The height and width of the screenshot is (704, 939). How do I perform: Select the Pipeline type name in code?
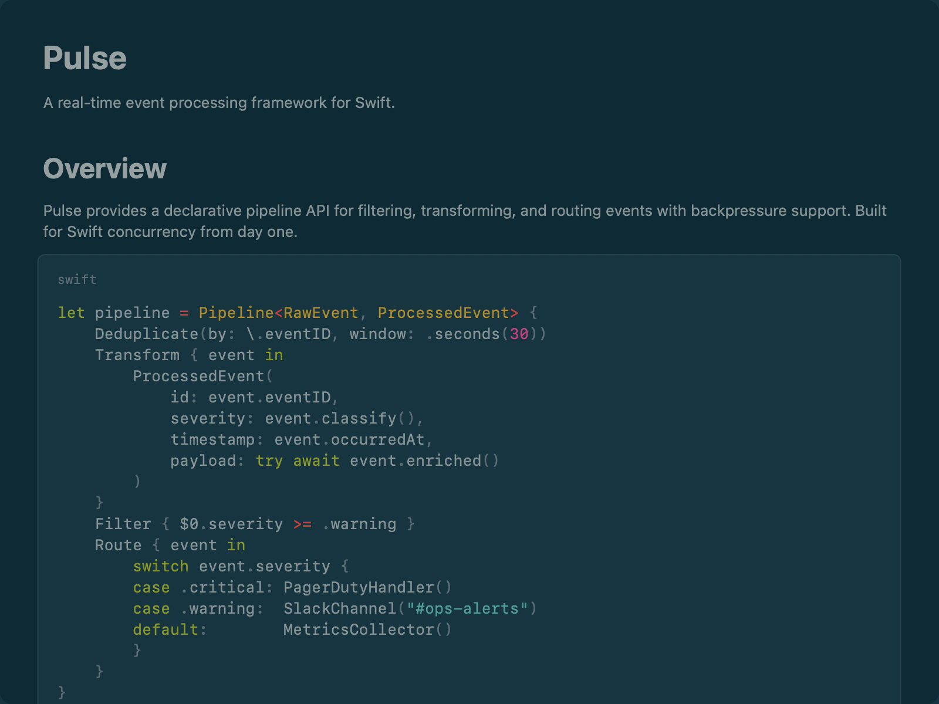pyautogui.click(x=236, y=313)
